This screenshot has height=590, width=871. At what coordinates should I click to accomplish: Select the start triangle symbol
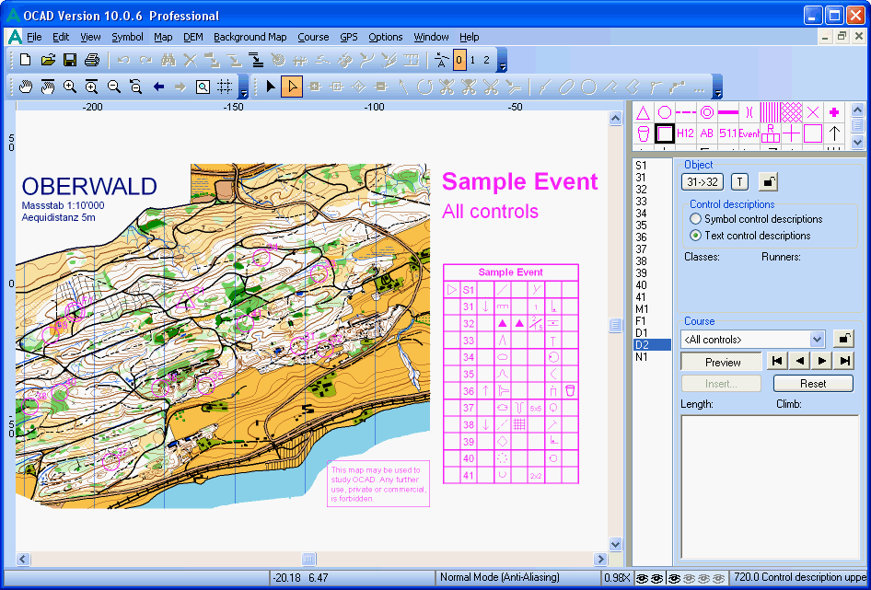tap(643, 112)
